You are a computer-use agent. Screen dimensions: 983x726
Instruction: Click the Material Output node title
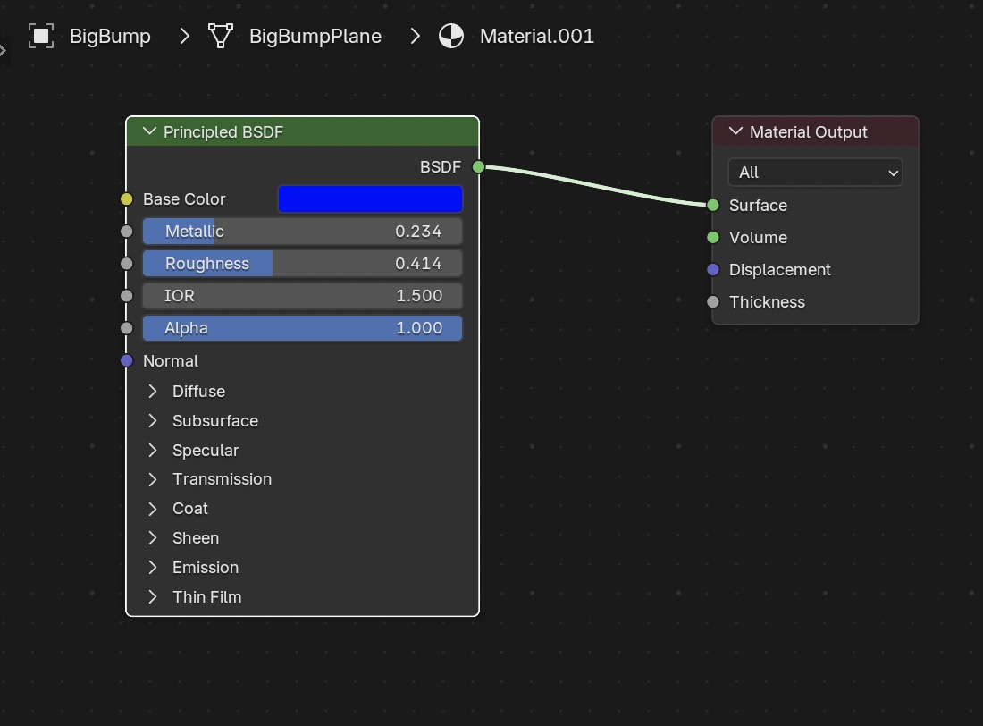click(809, 131)
